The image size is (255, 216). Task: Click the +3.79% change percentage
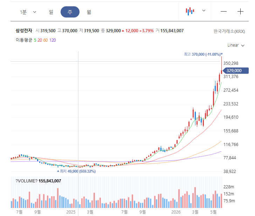pyautogui.click(x=146, y=31)
